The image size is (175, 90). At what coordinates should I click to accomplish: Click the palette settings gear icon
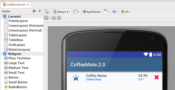point(35,11)
